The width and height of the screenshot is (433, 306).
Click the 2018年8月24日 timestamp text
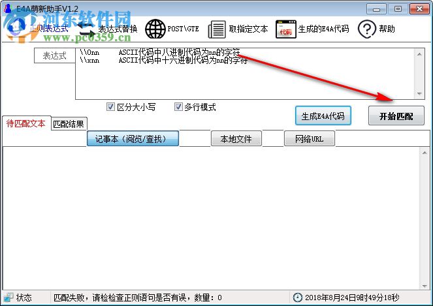pyautogui.click(x=352, y=298)
